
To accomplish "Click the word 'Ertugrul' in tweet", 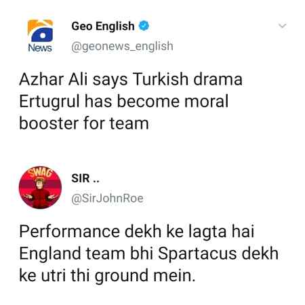I will pos(49,102).
